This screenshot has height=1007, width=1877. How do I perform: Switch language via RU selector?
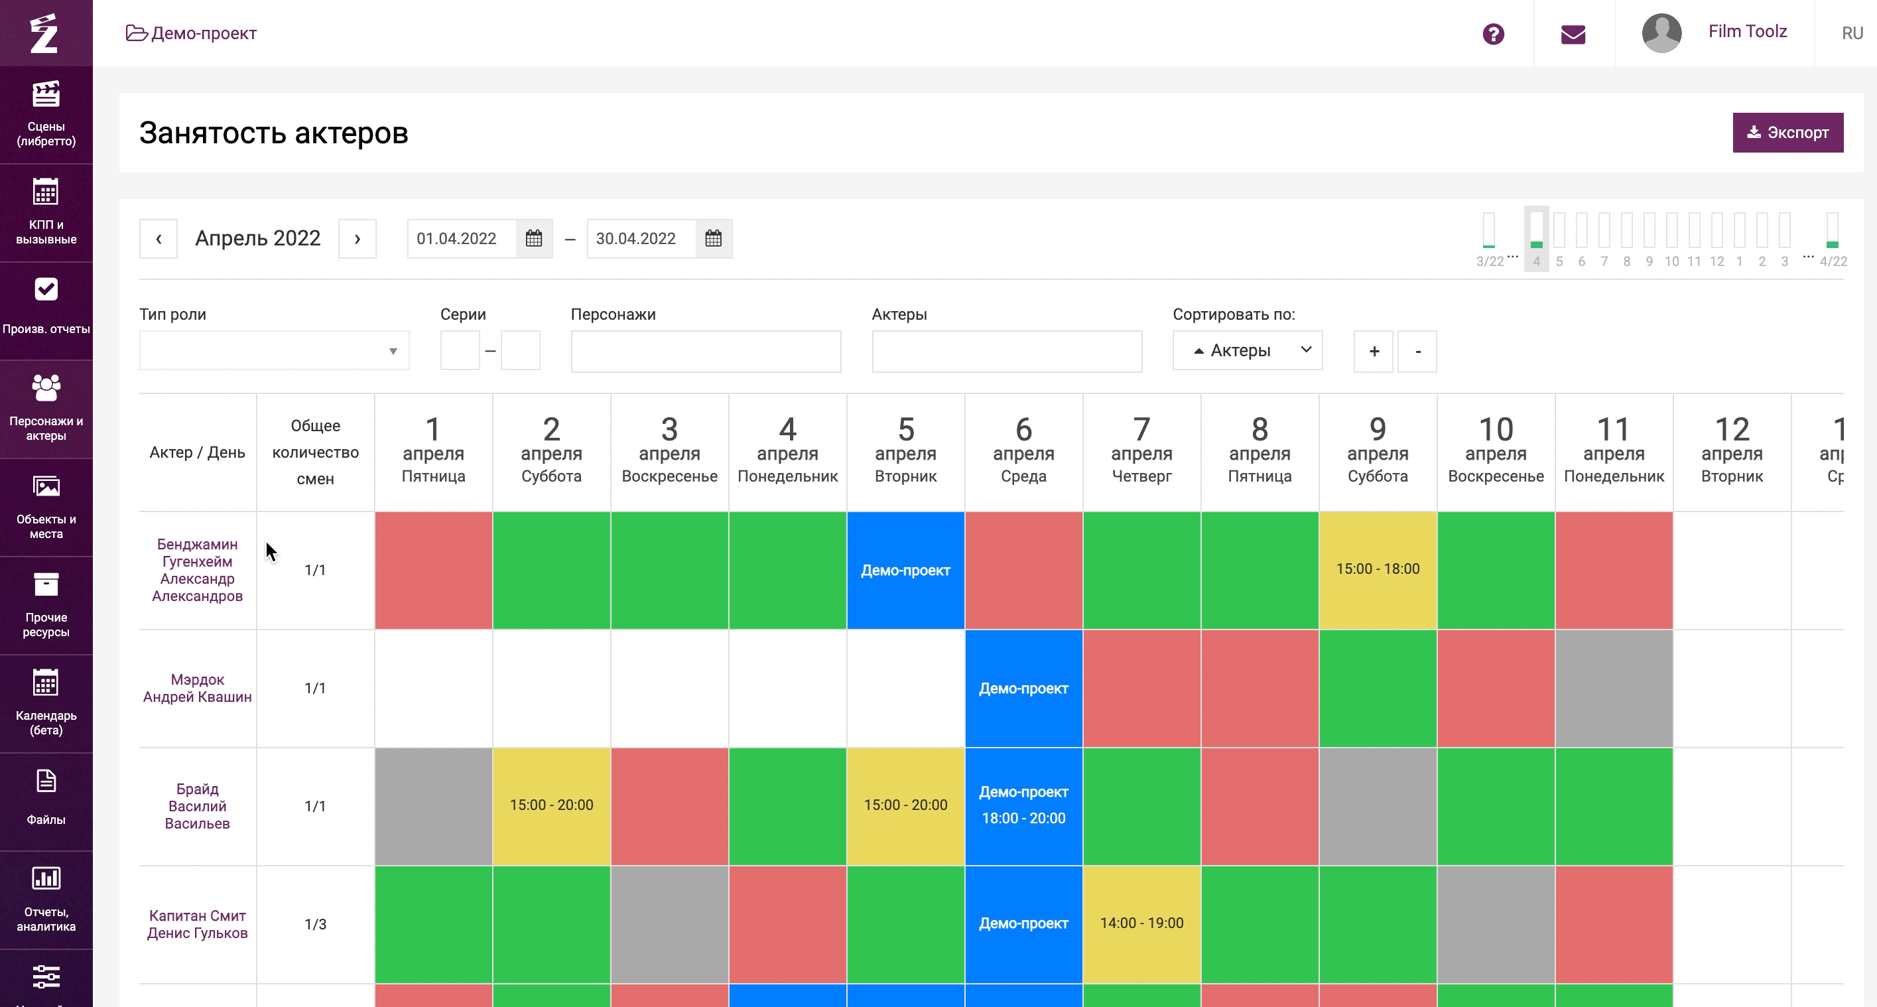[1852, 34]
